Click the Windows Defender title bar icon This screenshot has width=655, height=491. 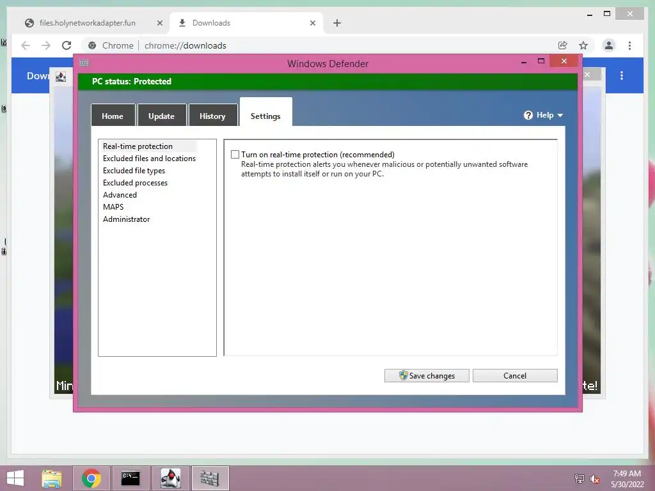click(84, 63)
